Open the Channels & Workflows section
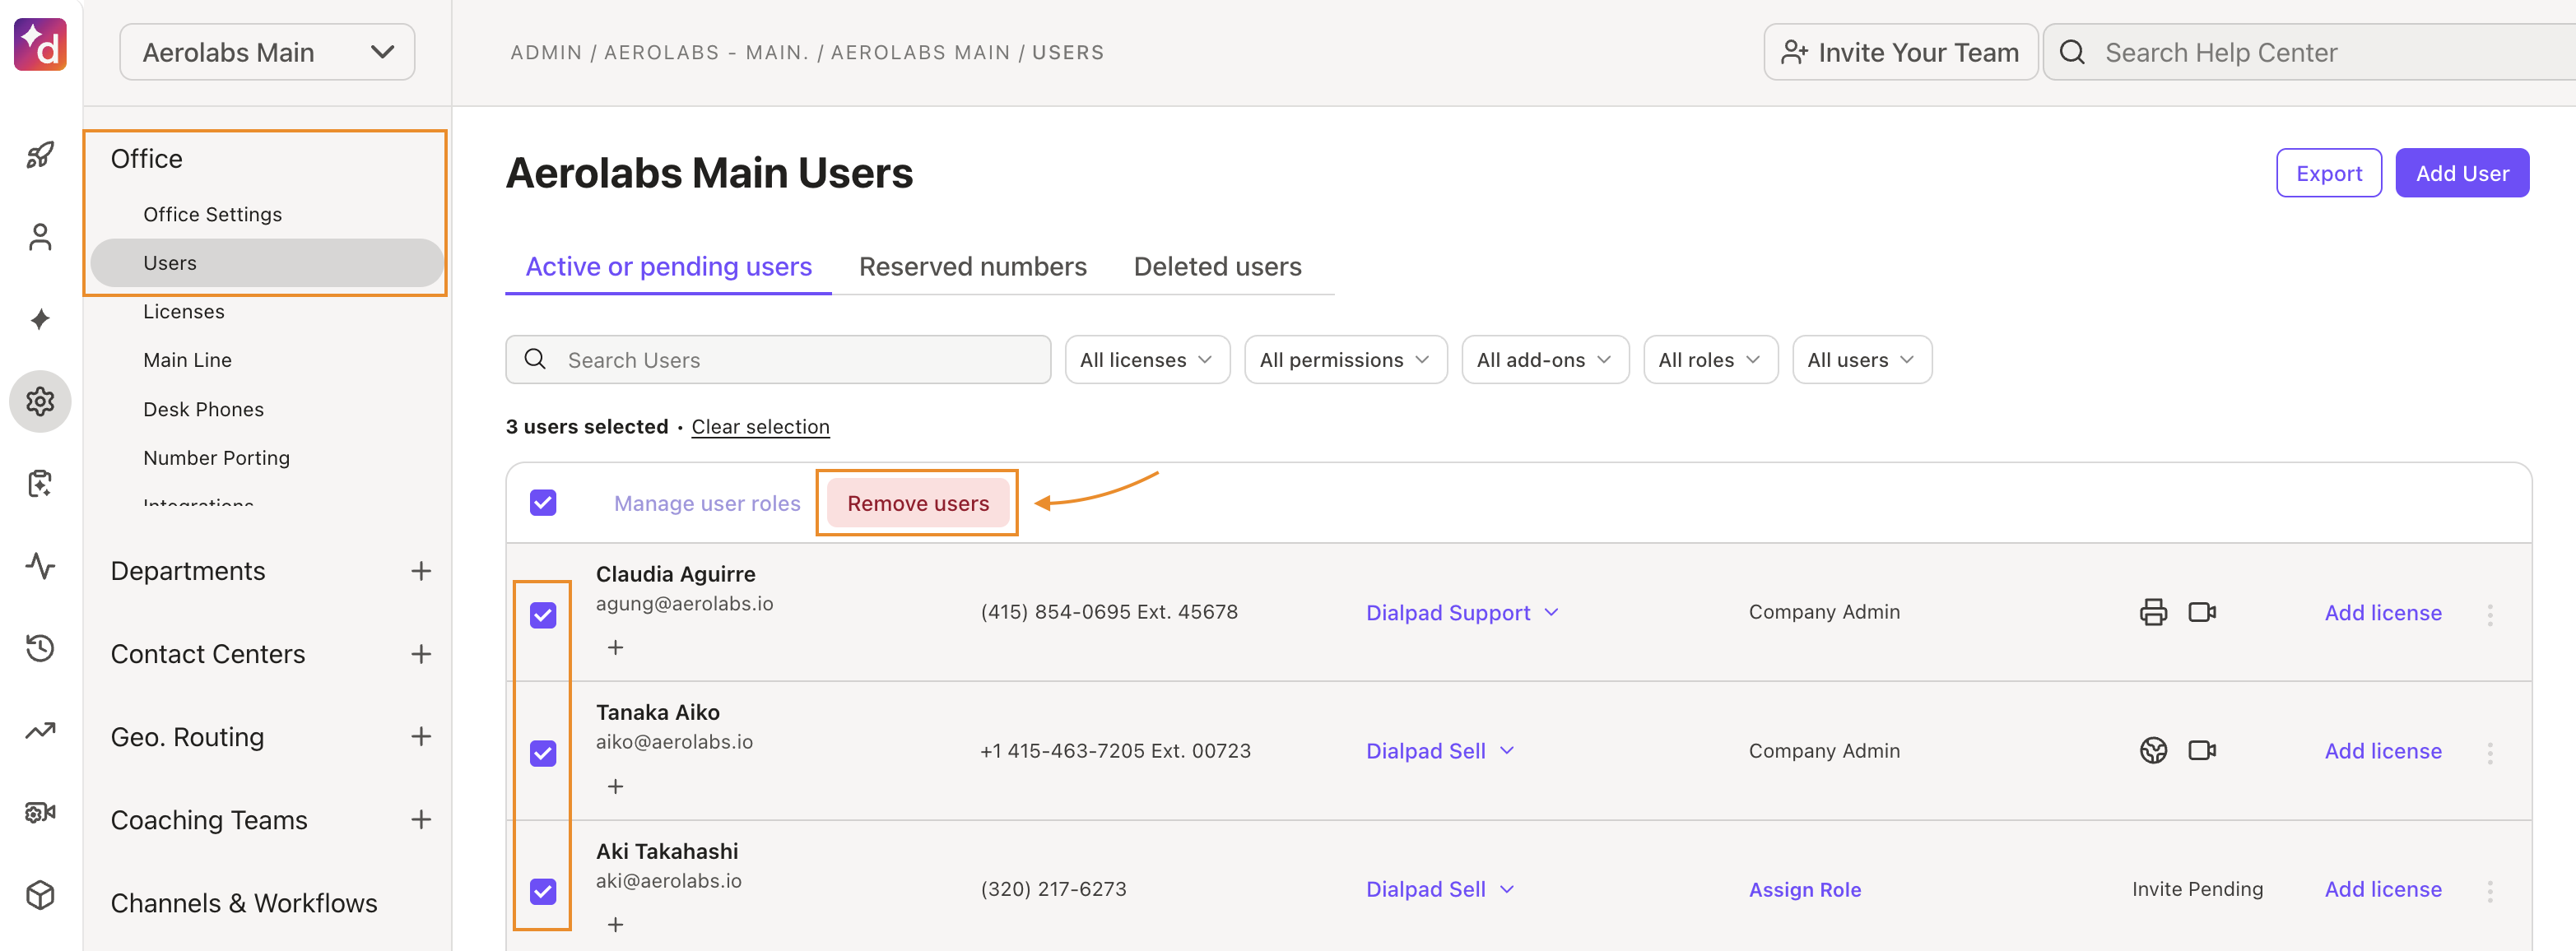Image resolution: width=2576 pixels, height=951 pixels. (x=244, y=903)
